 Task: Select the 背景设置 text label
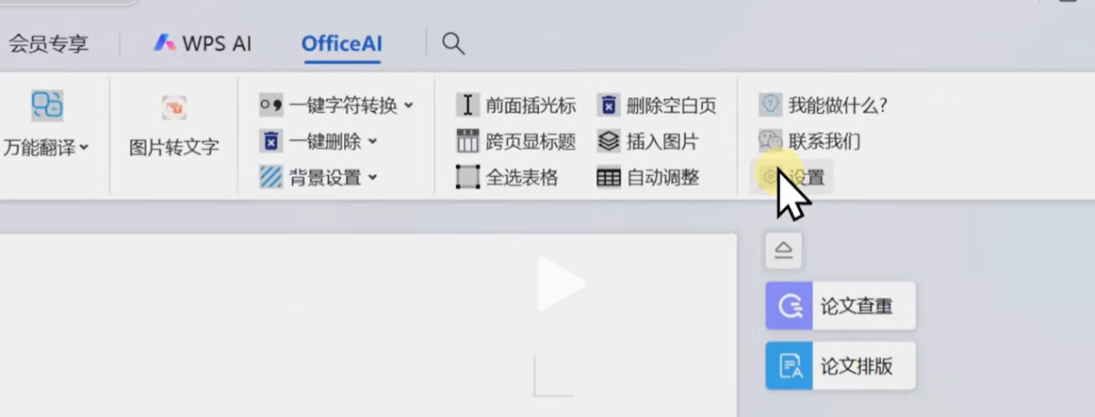point(325,178)
